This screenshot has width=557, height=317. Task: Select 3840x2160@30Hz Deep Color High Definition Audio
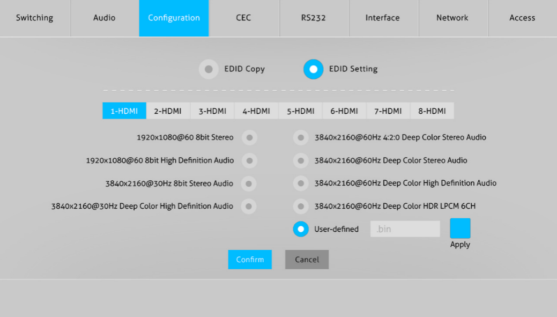pyautogui.click(x=249, y=207)
